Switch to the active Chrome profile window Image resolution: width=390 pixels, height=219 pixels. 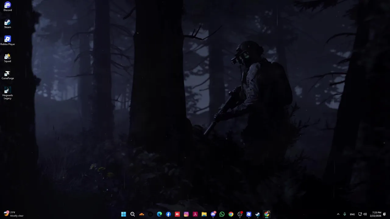coord(267,214)
